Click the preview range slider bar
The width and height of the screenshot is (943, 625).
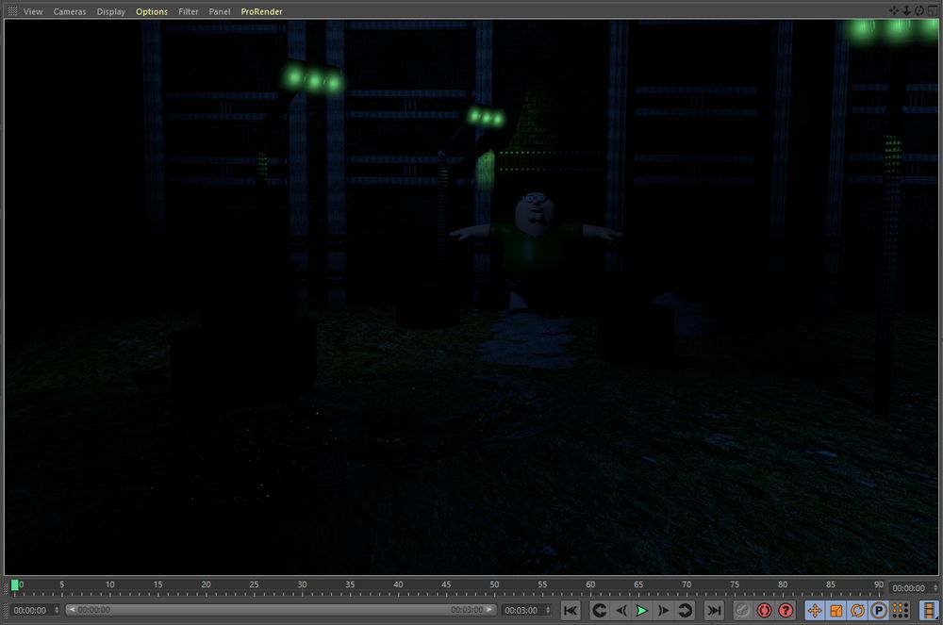click(281, 610)
